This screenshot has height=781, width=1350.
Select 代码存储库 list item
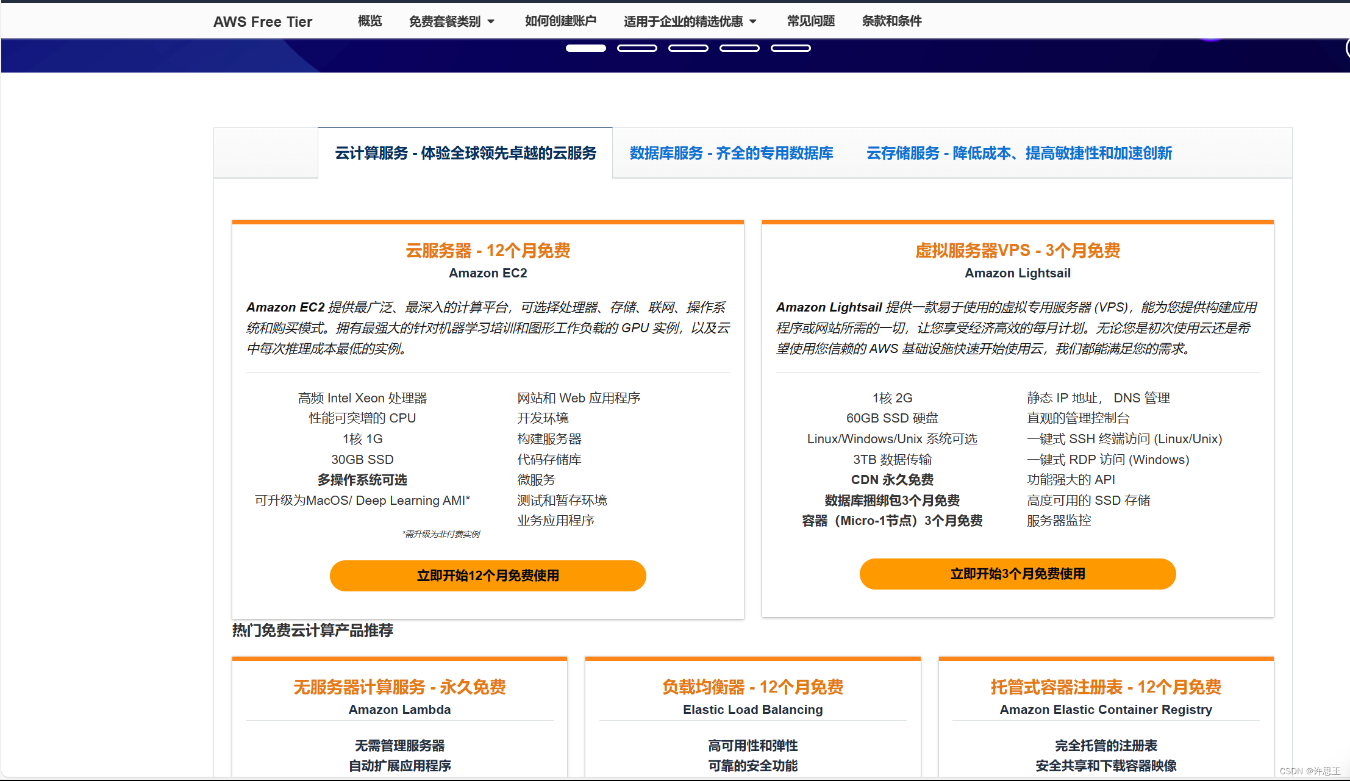pyautogui.click(x=549, y=460)
